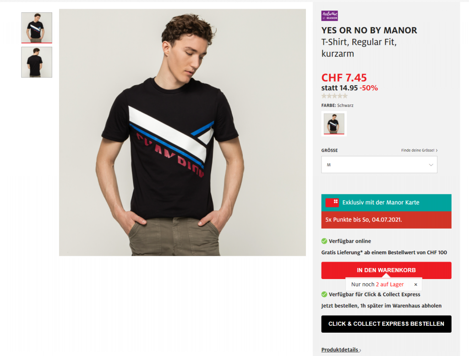Click the star rating row
This screenshot has width=469, height=356.
(x=334, y=96)
